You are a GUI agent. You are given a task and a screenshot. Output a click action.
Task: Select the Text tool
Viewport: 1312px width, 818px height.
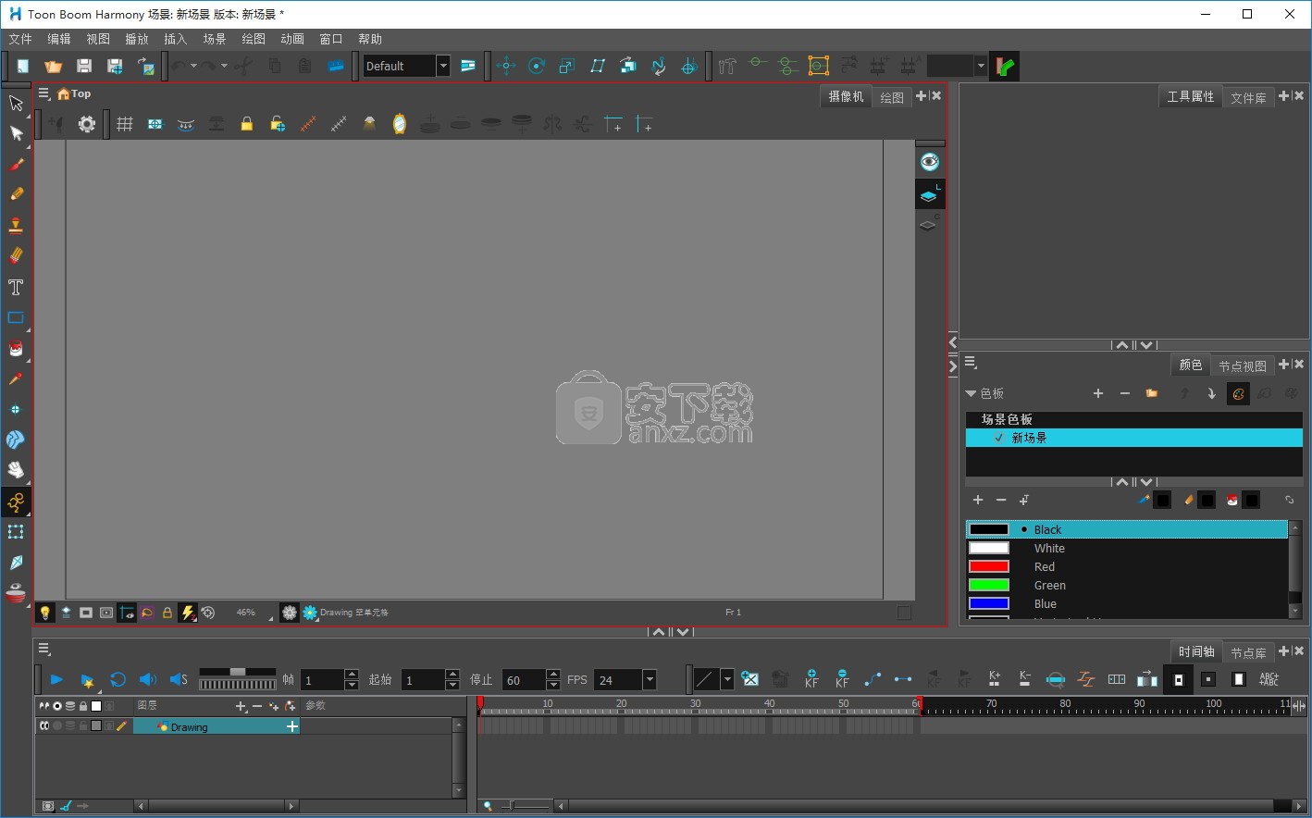pyautogui.click(x=16, y=287)
